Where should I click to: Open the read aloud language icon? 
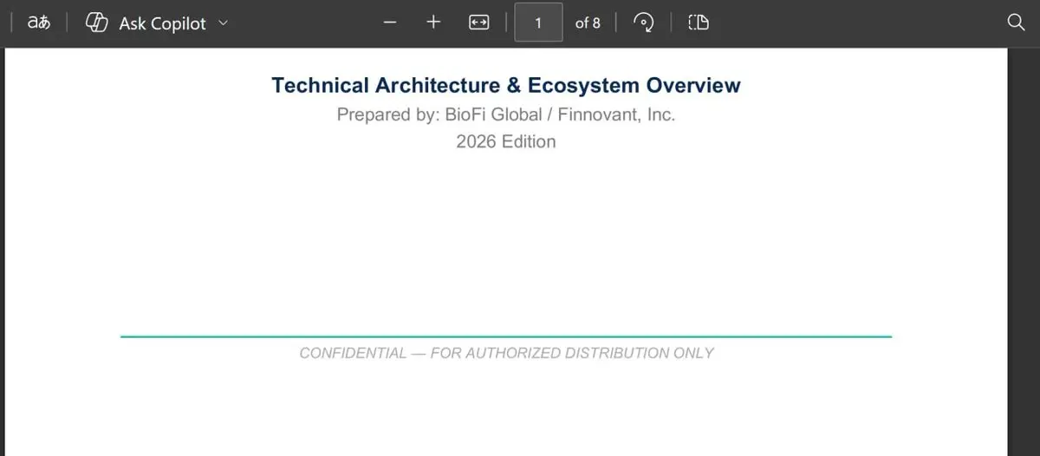point(39,23)
